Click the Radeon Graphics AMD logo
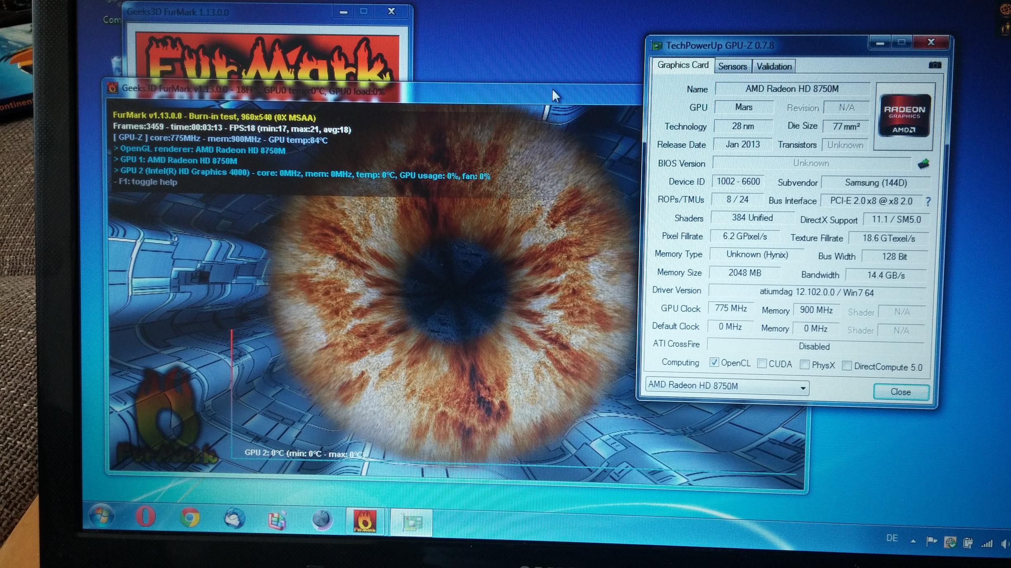The image size is (1011, 568). 904,116
